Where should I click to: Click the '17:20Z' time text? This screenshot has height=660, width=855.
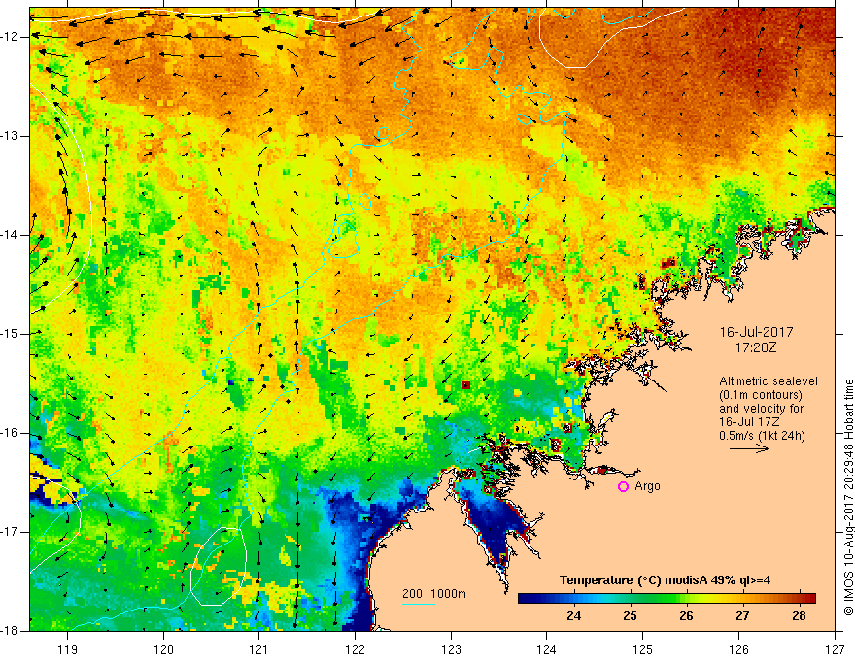pos(755,347)
